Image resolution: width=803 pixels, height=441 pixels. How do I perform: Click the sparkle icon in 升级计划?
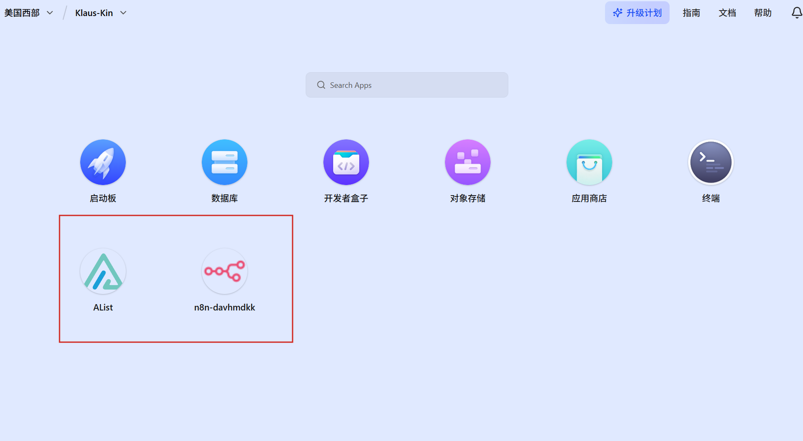[618, 13]
